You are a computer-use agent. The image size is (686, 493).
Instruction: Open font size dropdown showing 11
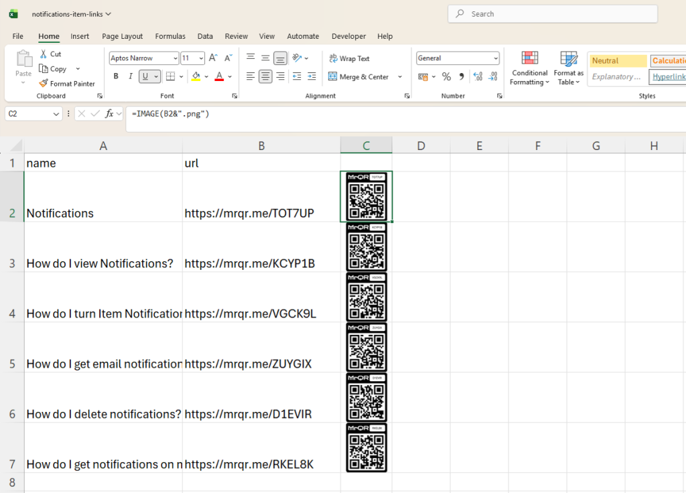click(x=201, y=58)
